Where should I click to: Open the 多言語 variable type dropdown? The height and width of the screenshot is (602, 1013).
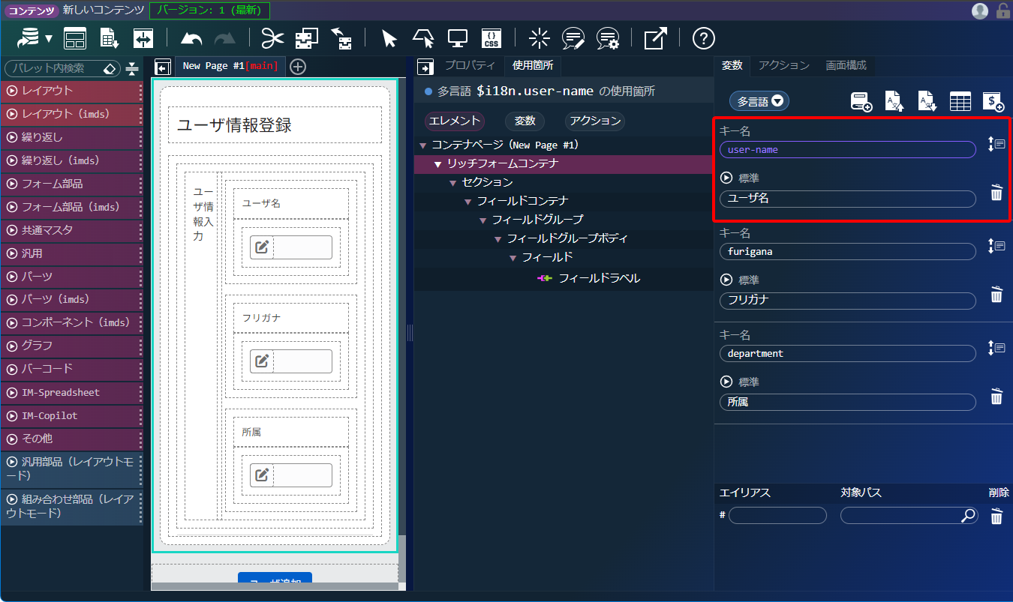coord(759,101)
